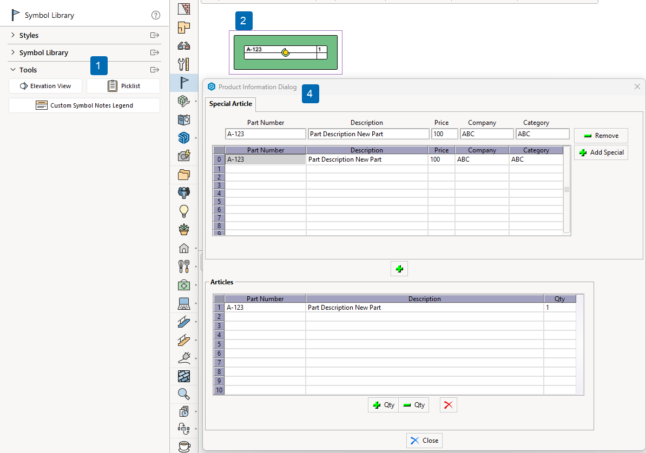Click the 3D glasses tool icon
The width and height of the screenshot is (646, 453).
(x=184, y=46)
